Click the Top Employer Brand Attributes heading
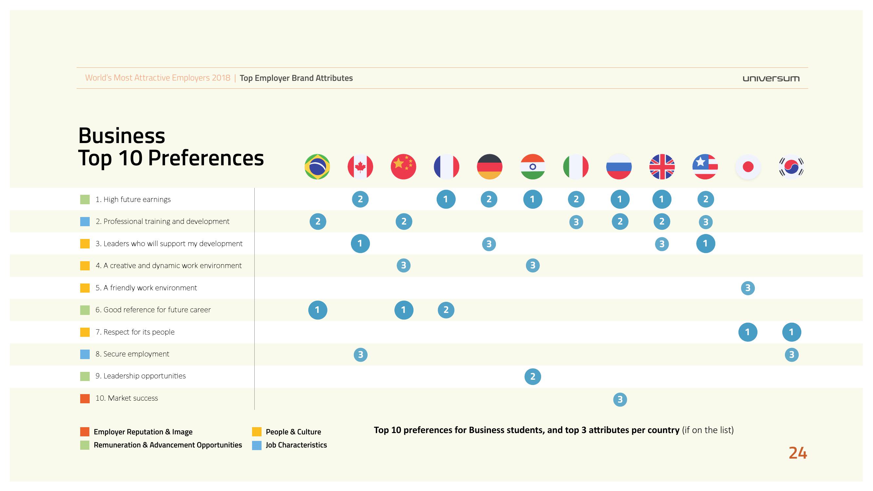This screenshot has height=491, width=873. [296, 78]
